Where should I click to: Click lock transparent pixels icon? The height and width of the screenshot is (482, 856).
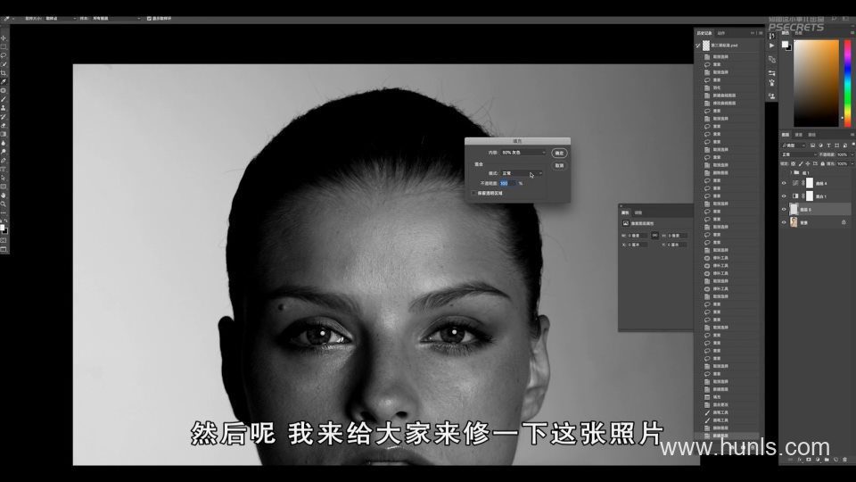(794, 163)
